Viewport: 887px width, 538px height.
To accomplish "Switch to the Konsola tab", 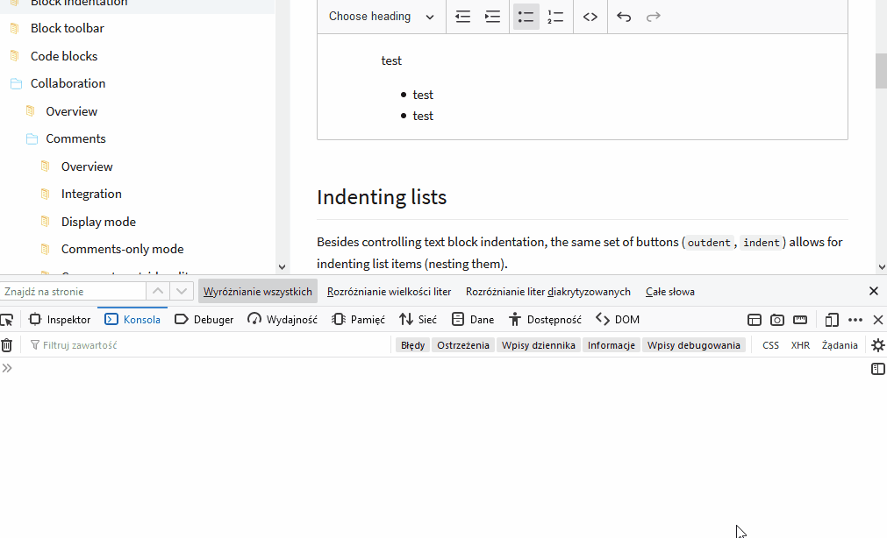I will (x=133, y=320).
